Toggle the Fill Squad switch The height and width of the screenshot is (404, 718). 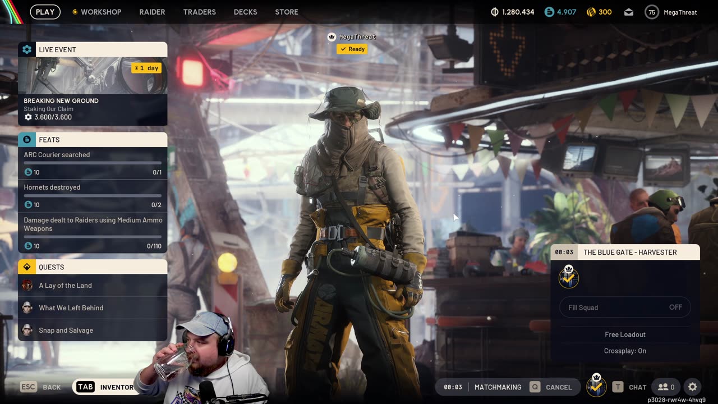pyautogui.click(x=625, y=307)
